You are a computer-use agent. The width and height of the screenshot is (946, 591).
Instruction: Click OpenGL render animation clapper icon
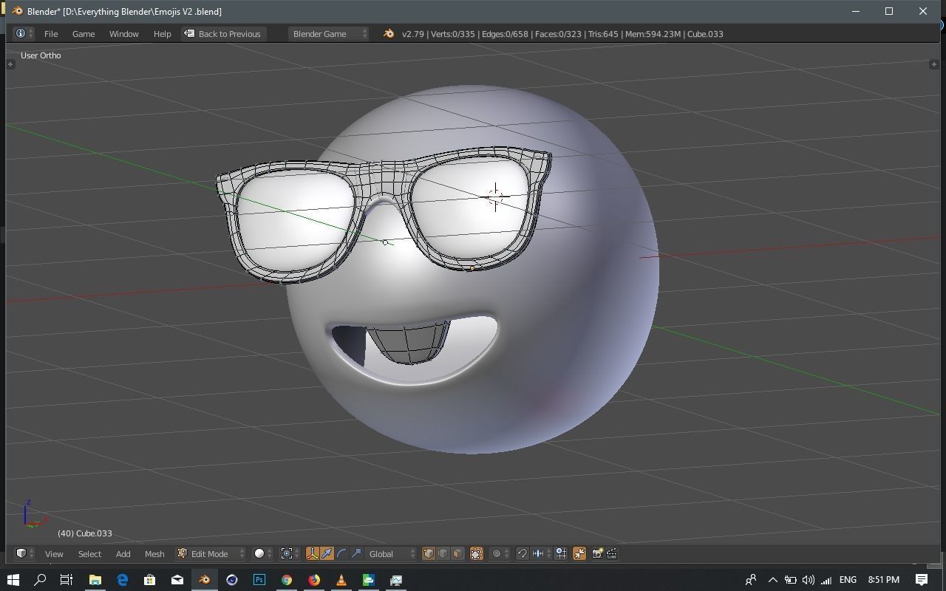(611, 553)
